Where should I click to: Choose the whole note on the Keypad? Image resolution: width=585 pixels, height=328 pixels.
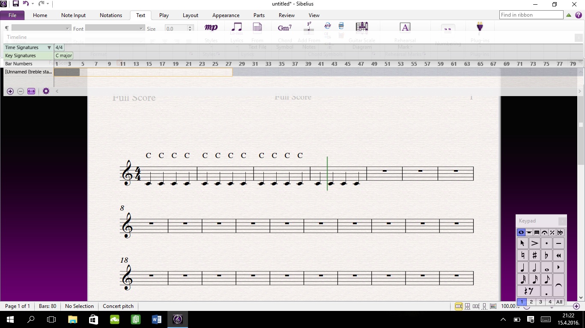point(546,267)
